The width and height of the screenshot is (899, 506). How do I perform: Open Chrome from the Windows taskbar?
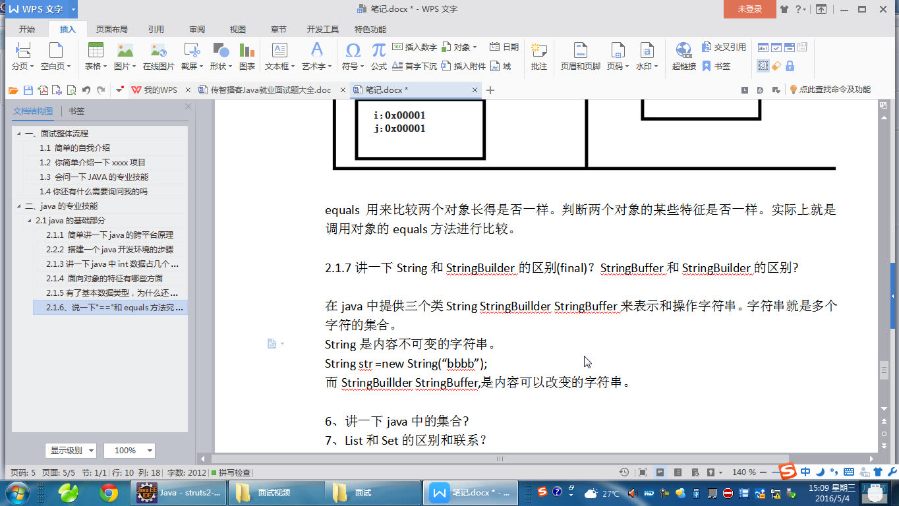(108, 492)
